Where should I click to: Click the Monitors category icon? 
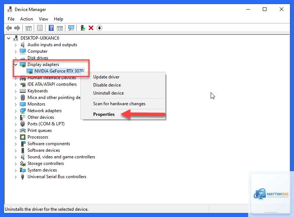click(23, 104)
